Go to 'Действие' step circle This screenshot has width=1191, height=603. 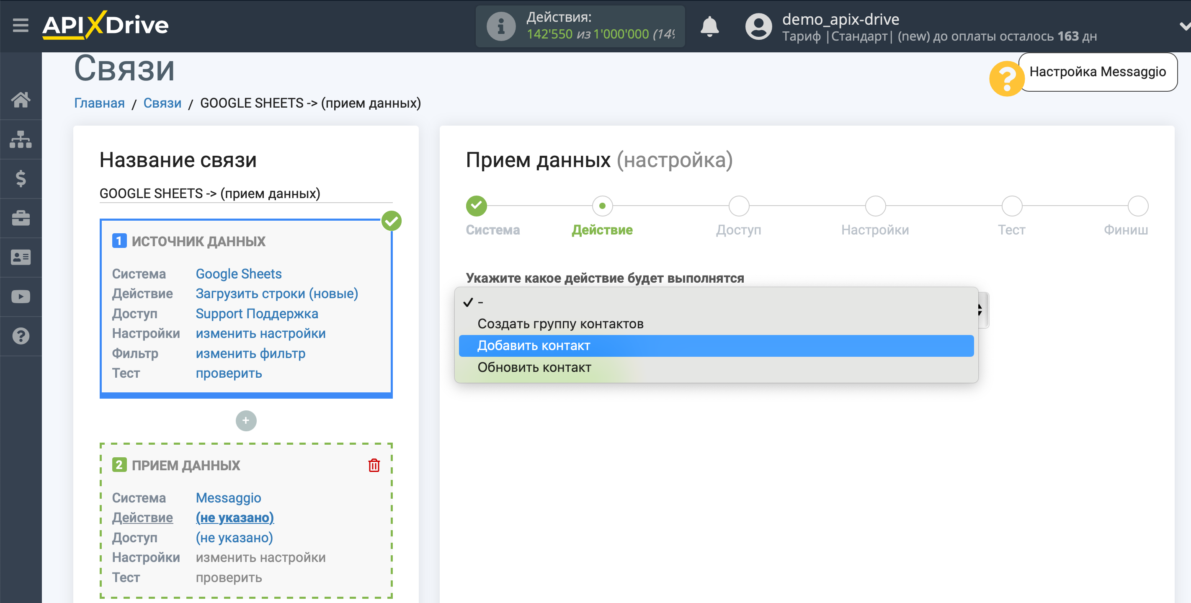602,206
